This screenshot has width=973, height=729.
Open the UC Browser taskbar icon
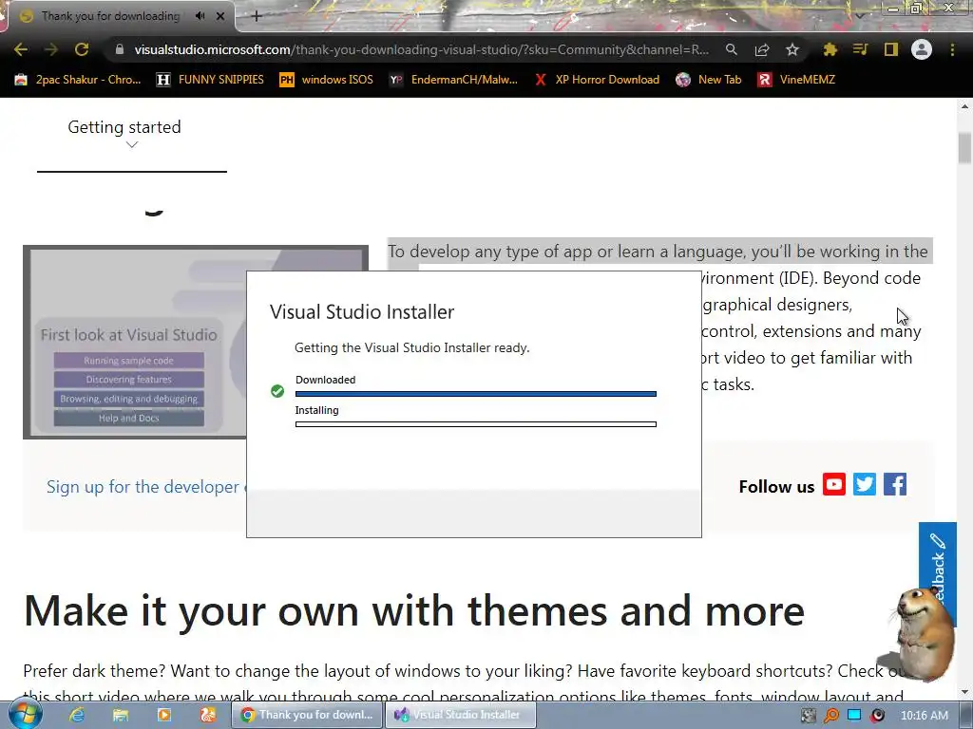208,715
